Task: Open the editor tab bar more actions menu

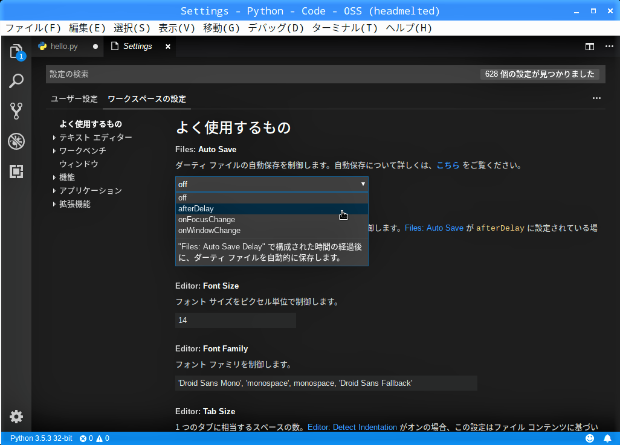Action: [x=609, y=46]
